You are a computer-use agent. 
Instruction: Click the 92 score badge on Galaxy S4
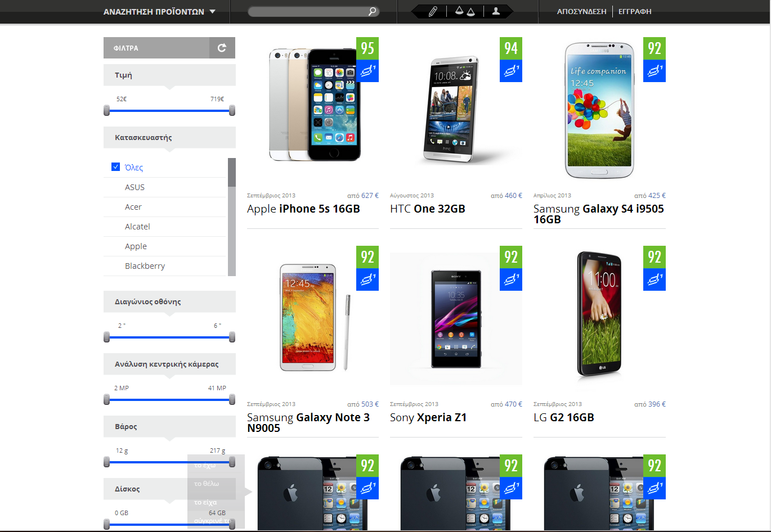tap(655, 48)
